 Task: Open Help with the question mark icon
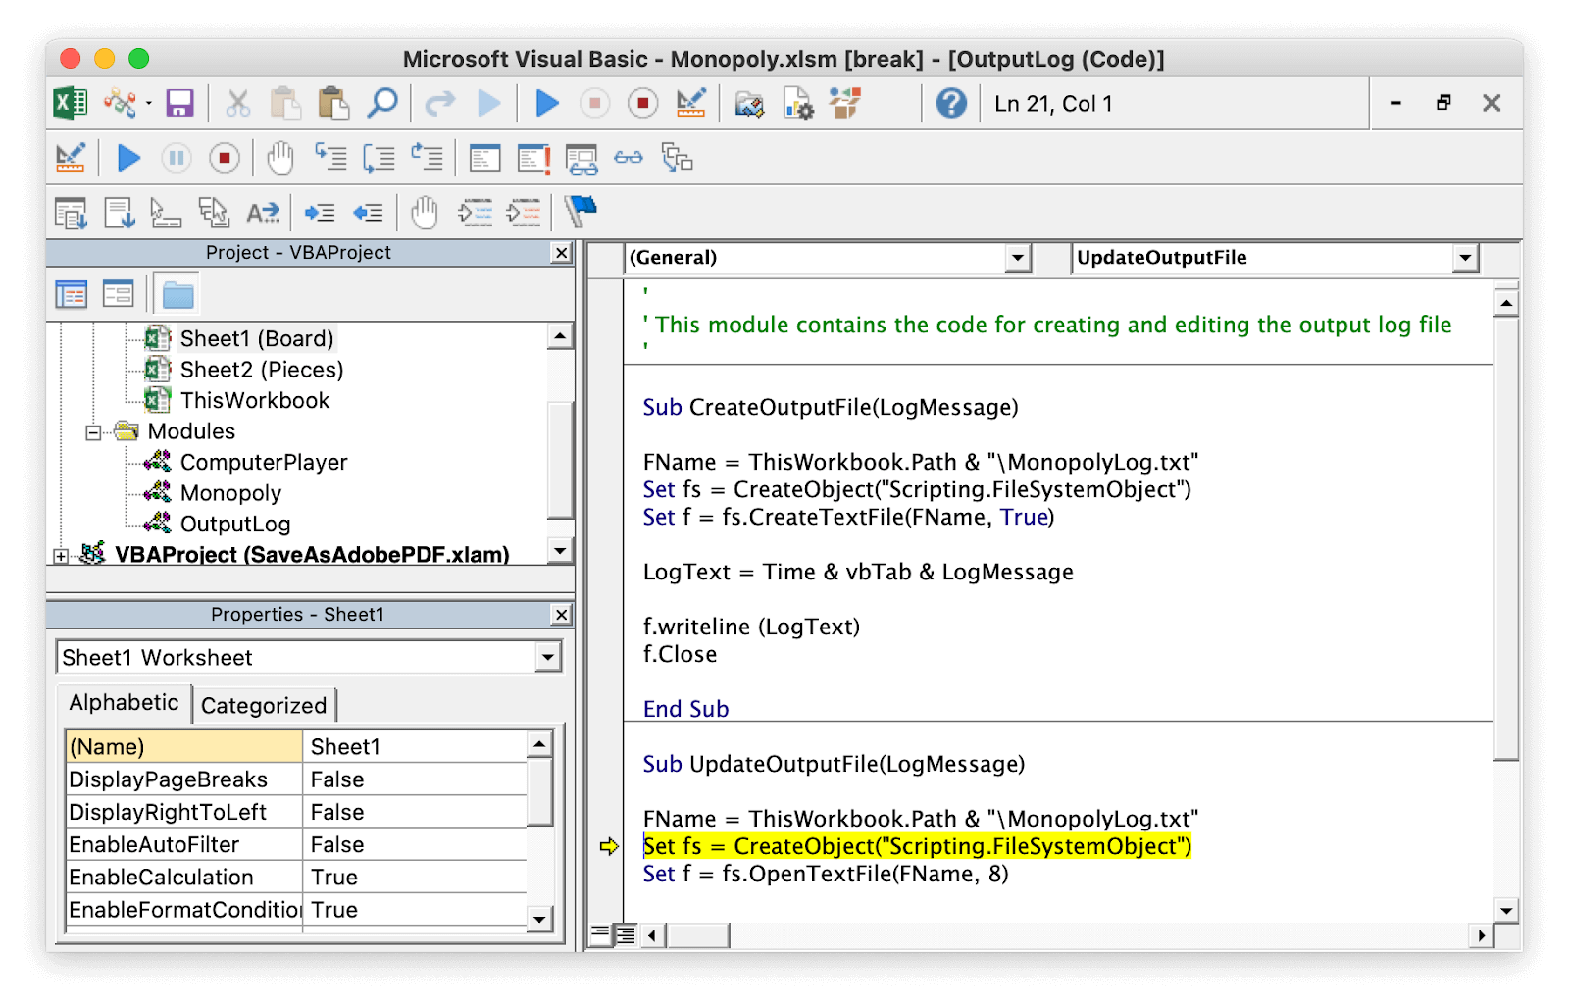click(x=950, y=103)
